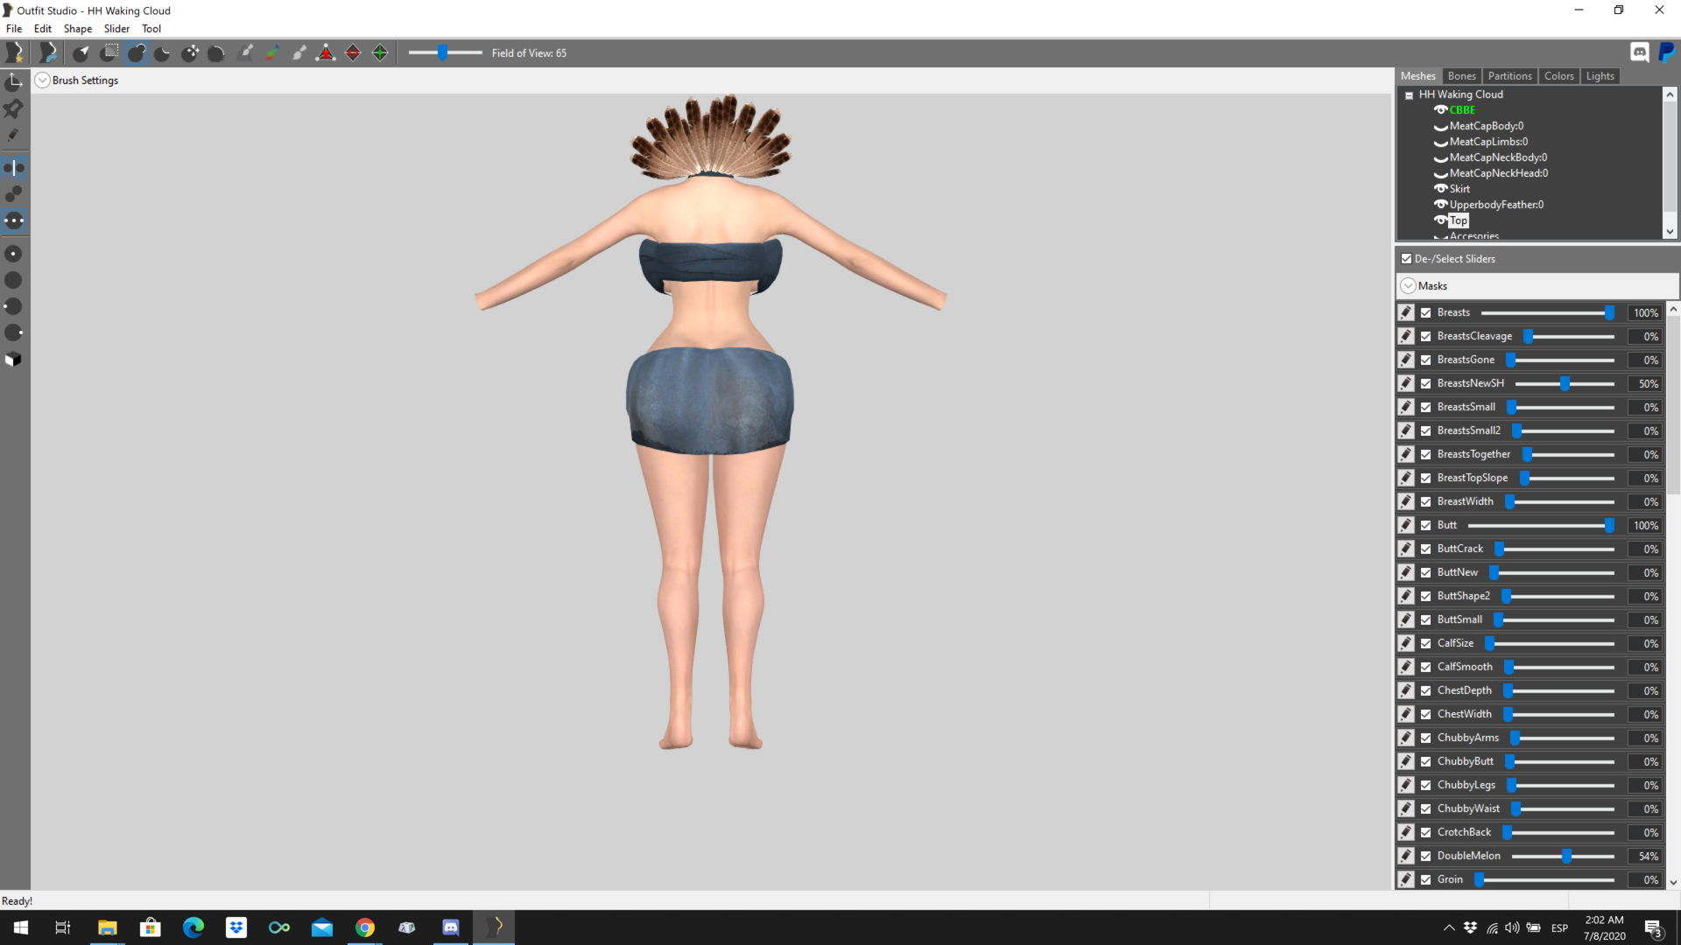Select the Select (arrow) tool

point(81,52)
